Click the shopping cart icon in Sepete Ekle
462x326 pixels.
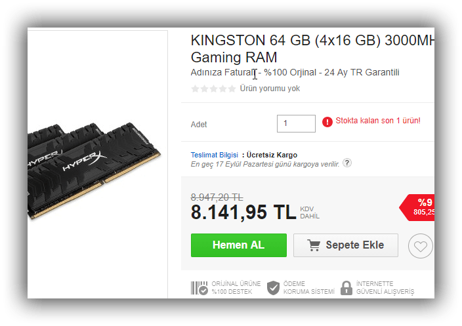(x=314, y=245)
